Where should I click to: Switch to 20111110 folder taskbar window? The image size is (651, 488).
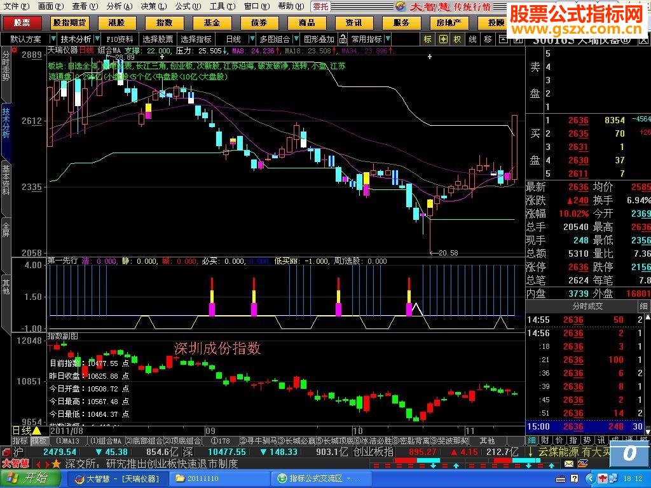[220, 478]
